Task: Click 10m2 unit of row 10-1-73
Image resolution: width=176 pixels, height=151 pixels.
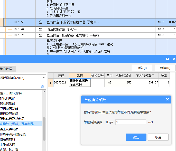Action: pos(161,35)
